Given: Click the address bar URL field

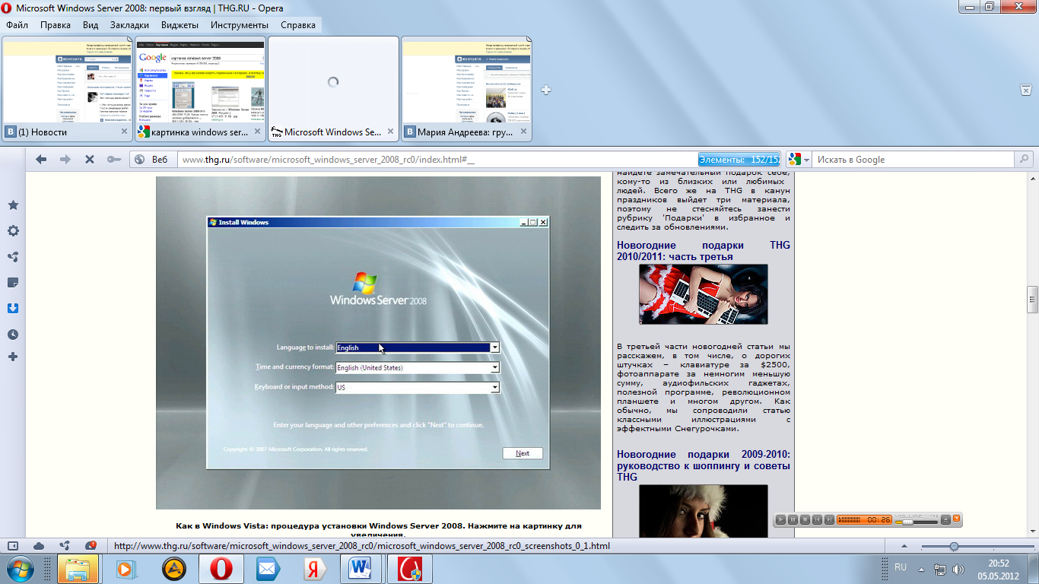Looking at the screenshot, I should tap(437, 160).
